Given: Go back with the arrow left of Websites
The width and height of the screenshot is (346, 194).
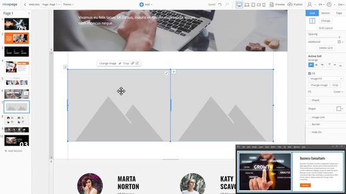Looking at the screenshot, I should tap(25, 4).
